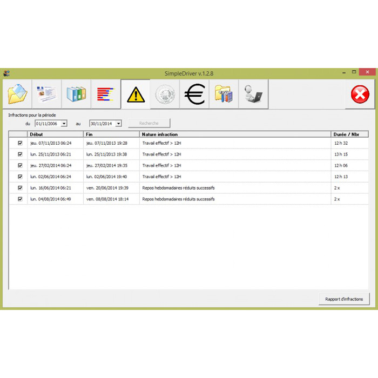Uncheck the 07/11/2013 infraction row checkbox
Image resolution: width=378 pixels, height=378 pixels.
pyautogui.click(x=21, y=143)
